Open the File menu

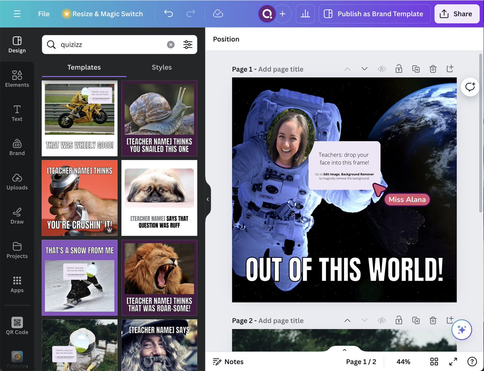pos(43,13)
